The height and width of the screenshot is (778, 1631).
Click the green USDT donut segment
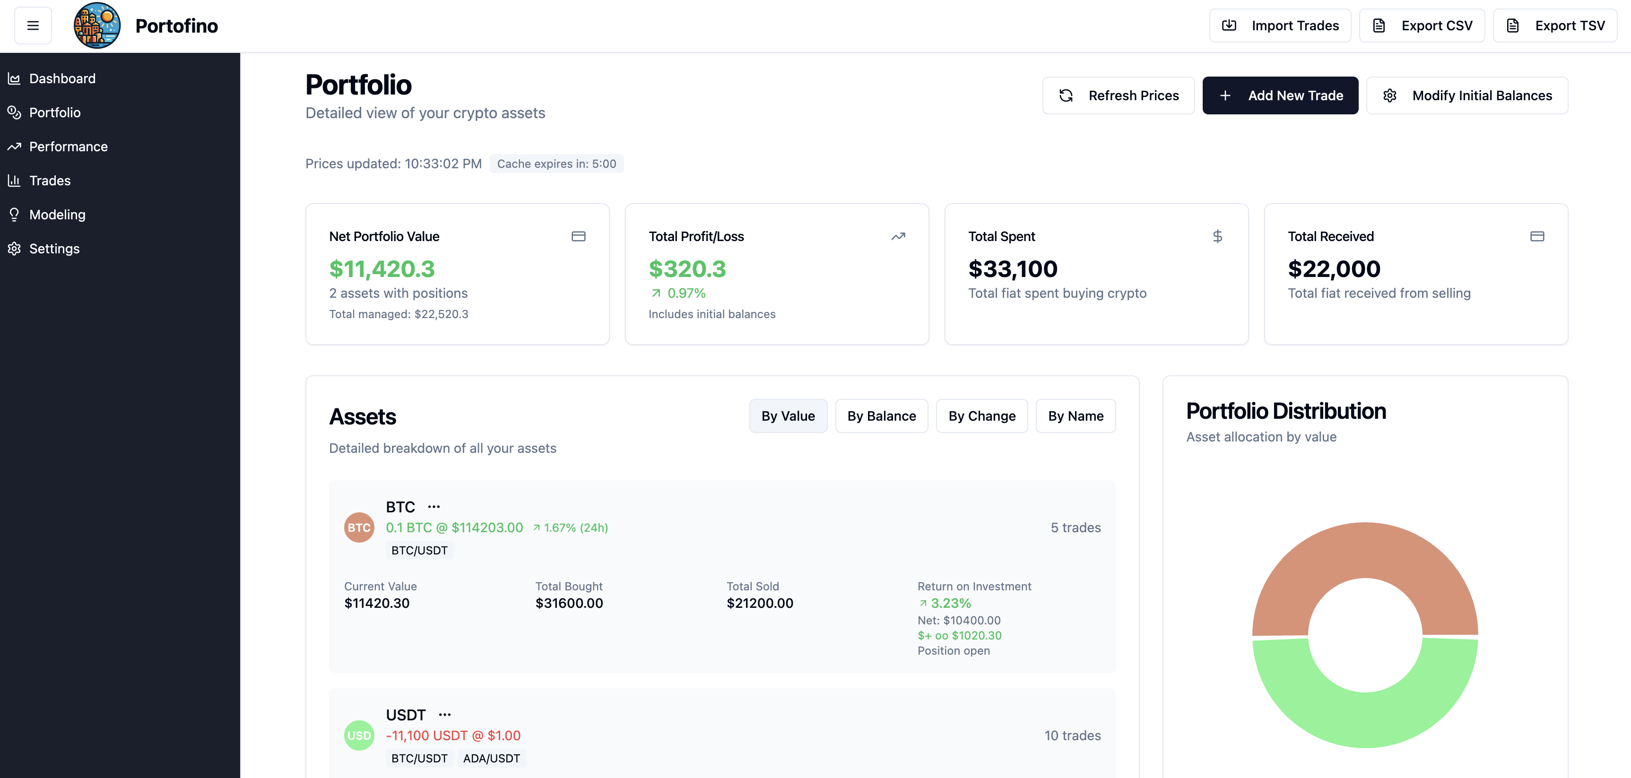click(x=1364, y=720)
